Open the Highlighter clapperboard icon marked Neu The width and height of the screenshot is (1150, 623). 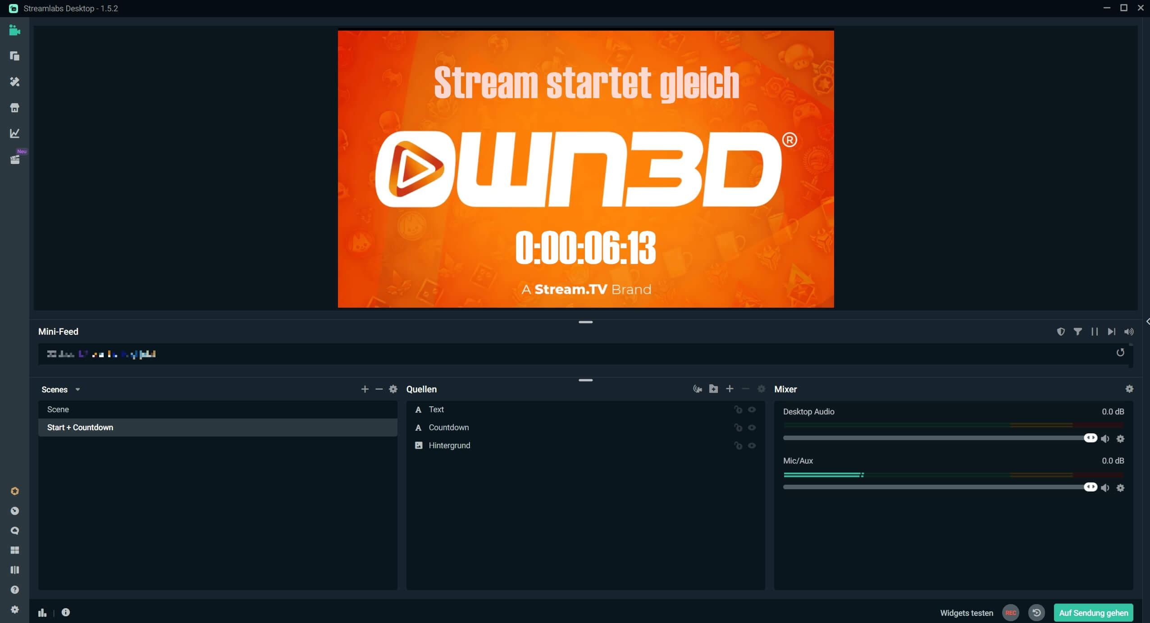point(14,159)
